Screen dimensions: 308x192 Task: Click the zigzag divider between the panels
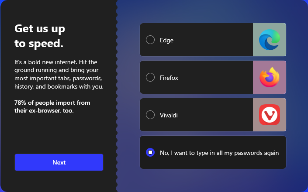[117, 96]
